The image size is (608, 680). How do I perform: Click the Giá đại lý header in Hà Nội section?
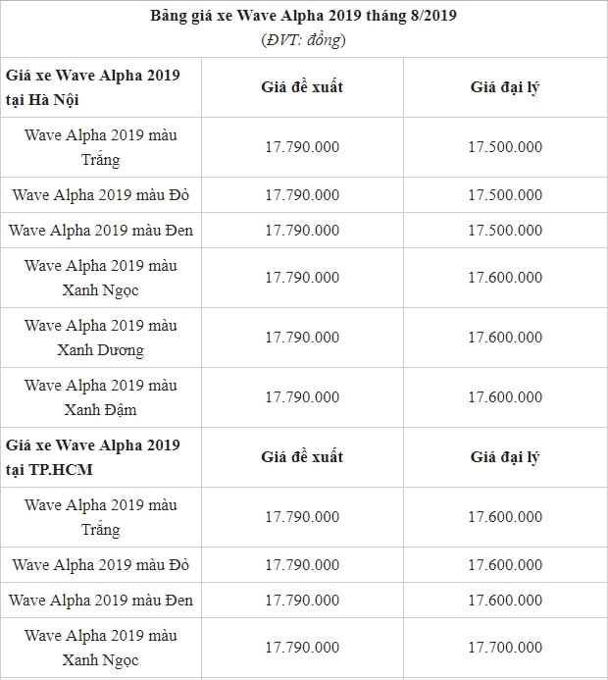pyautogui.click(x=505, y=87)
